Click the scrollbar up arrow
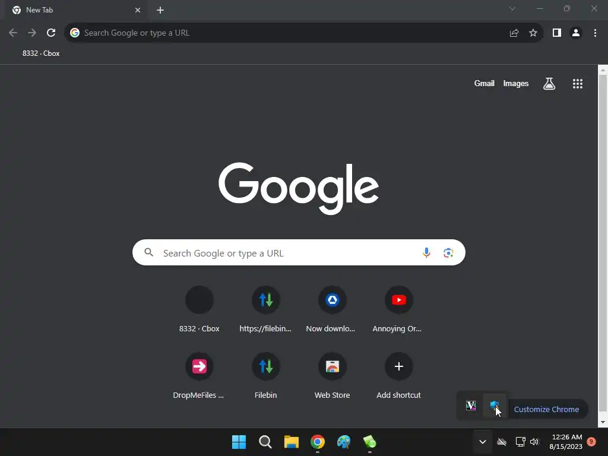 (x=603, y=70)
